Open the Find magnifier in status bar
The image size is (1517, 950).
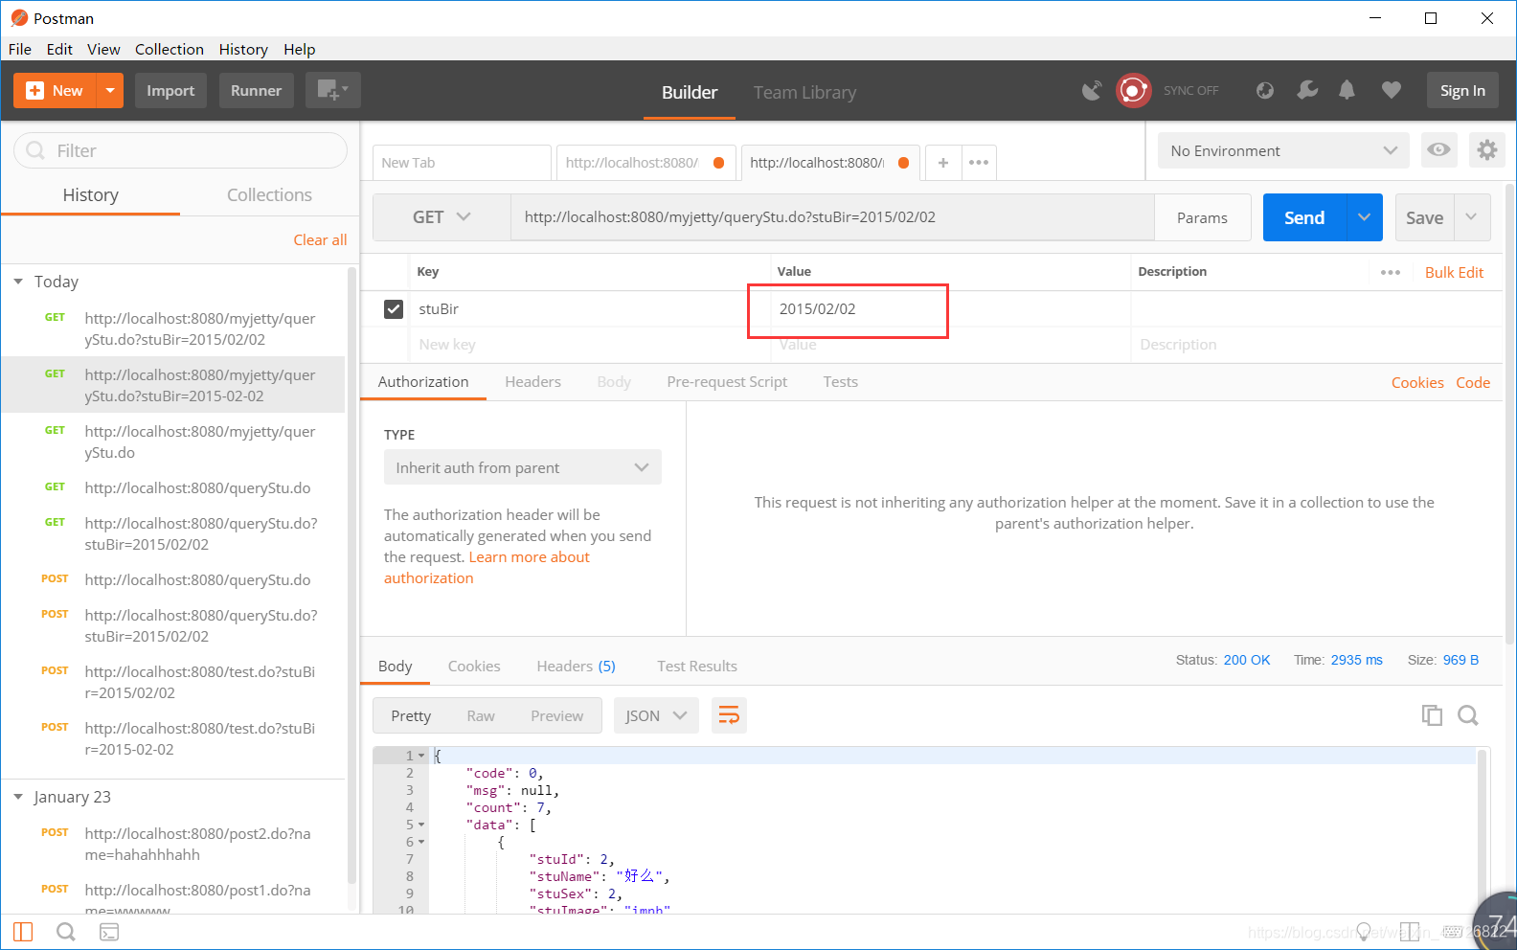(x=66, y=932)
